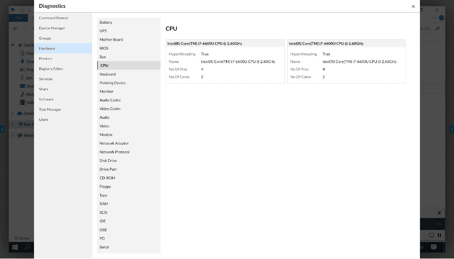The image size is (454, 259).
Task: Click first CPU card header
Action: [x=225, y=43]
